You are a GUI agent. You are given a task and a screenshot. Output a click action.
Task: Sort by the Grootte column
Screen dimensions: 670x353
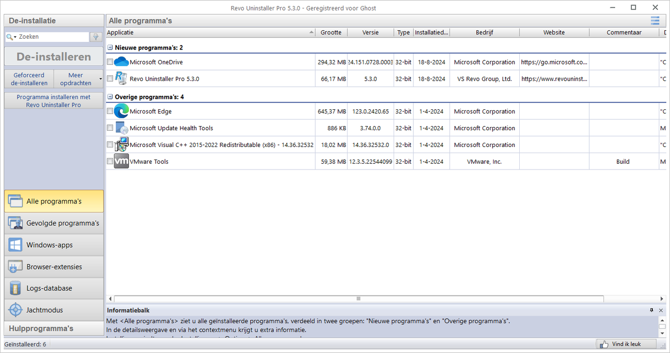tap(331, 32)
